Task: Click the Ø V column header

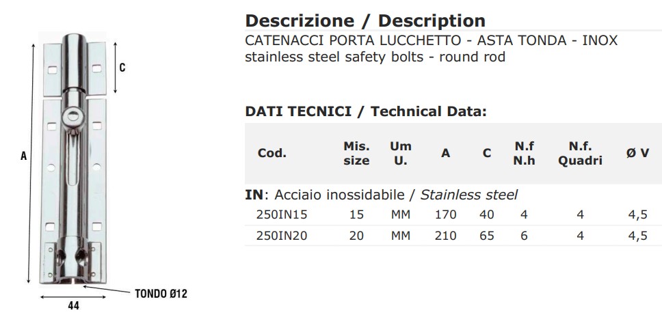Action: pos(637,154)
